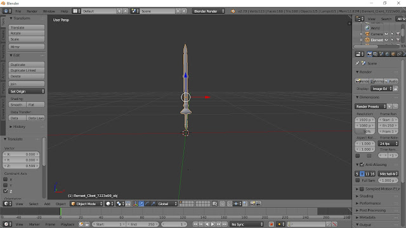Open the Object Mode selector
This screenshot has width=406, height=228.
coord(86,204)
